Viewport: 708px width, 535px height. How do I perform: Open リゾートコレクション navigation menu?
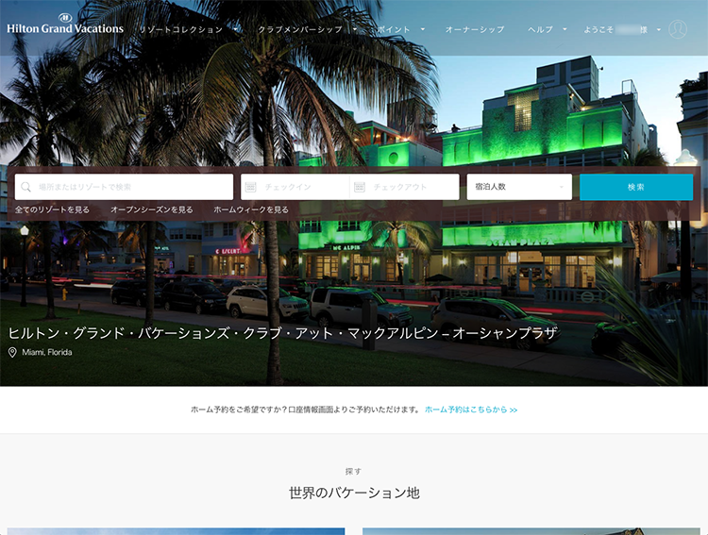coord(181,30)
